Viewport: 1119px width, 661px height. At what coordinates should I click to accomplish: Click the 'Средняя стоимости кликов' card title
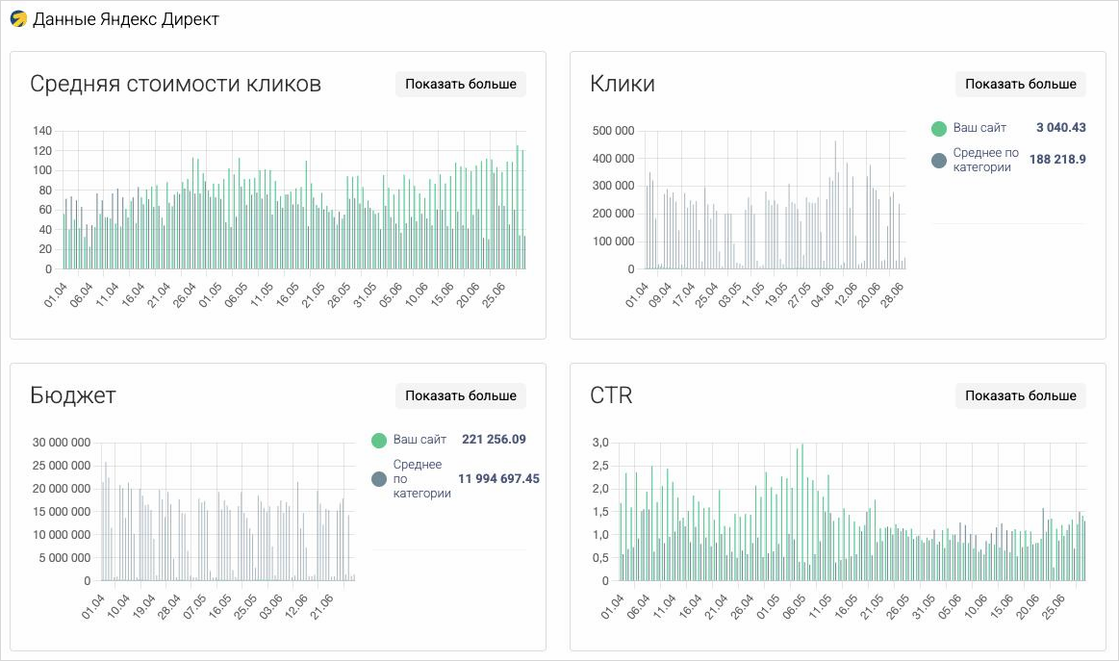click(175, 85)
